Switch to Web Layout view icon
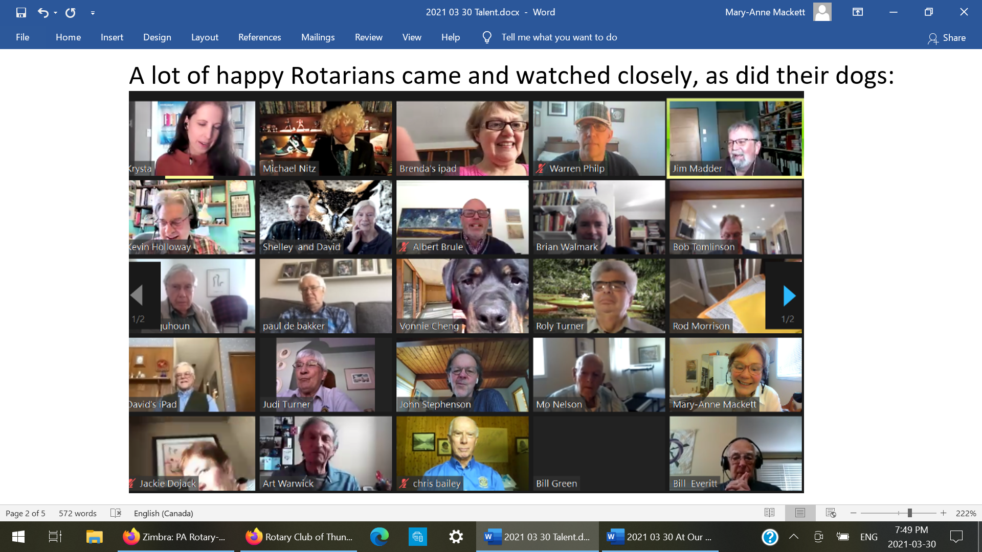 (x=831, y=513)
